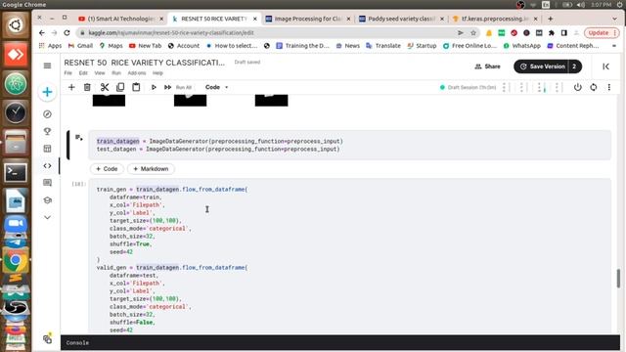The height and width of the screenshot is (352, 626).
Task: Open the Edit menu
Action: point(83,73)
